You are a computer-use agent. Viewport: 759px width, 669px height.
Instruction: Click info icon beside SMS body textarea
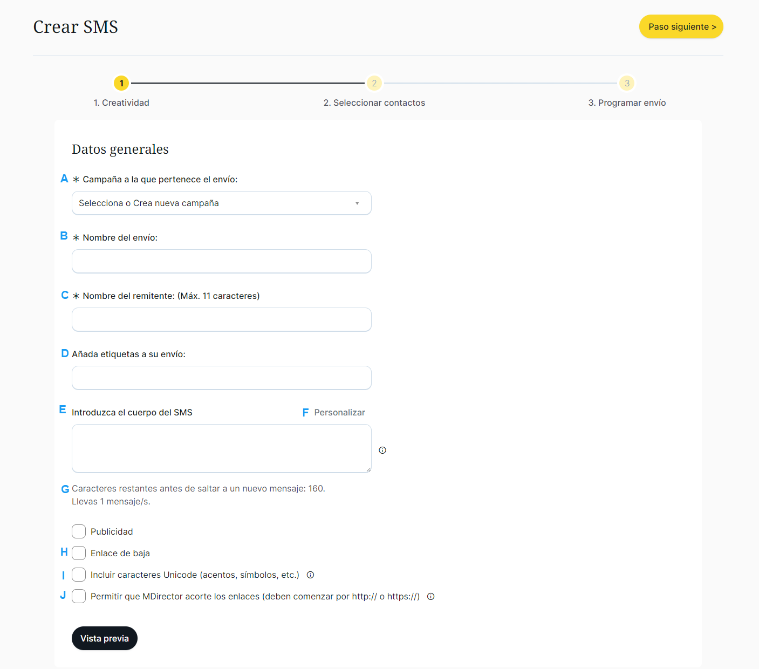(x=382, y=450)
